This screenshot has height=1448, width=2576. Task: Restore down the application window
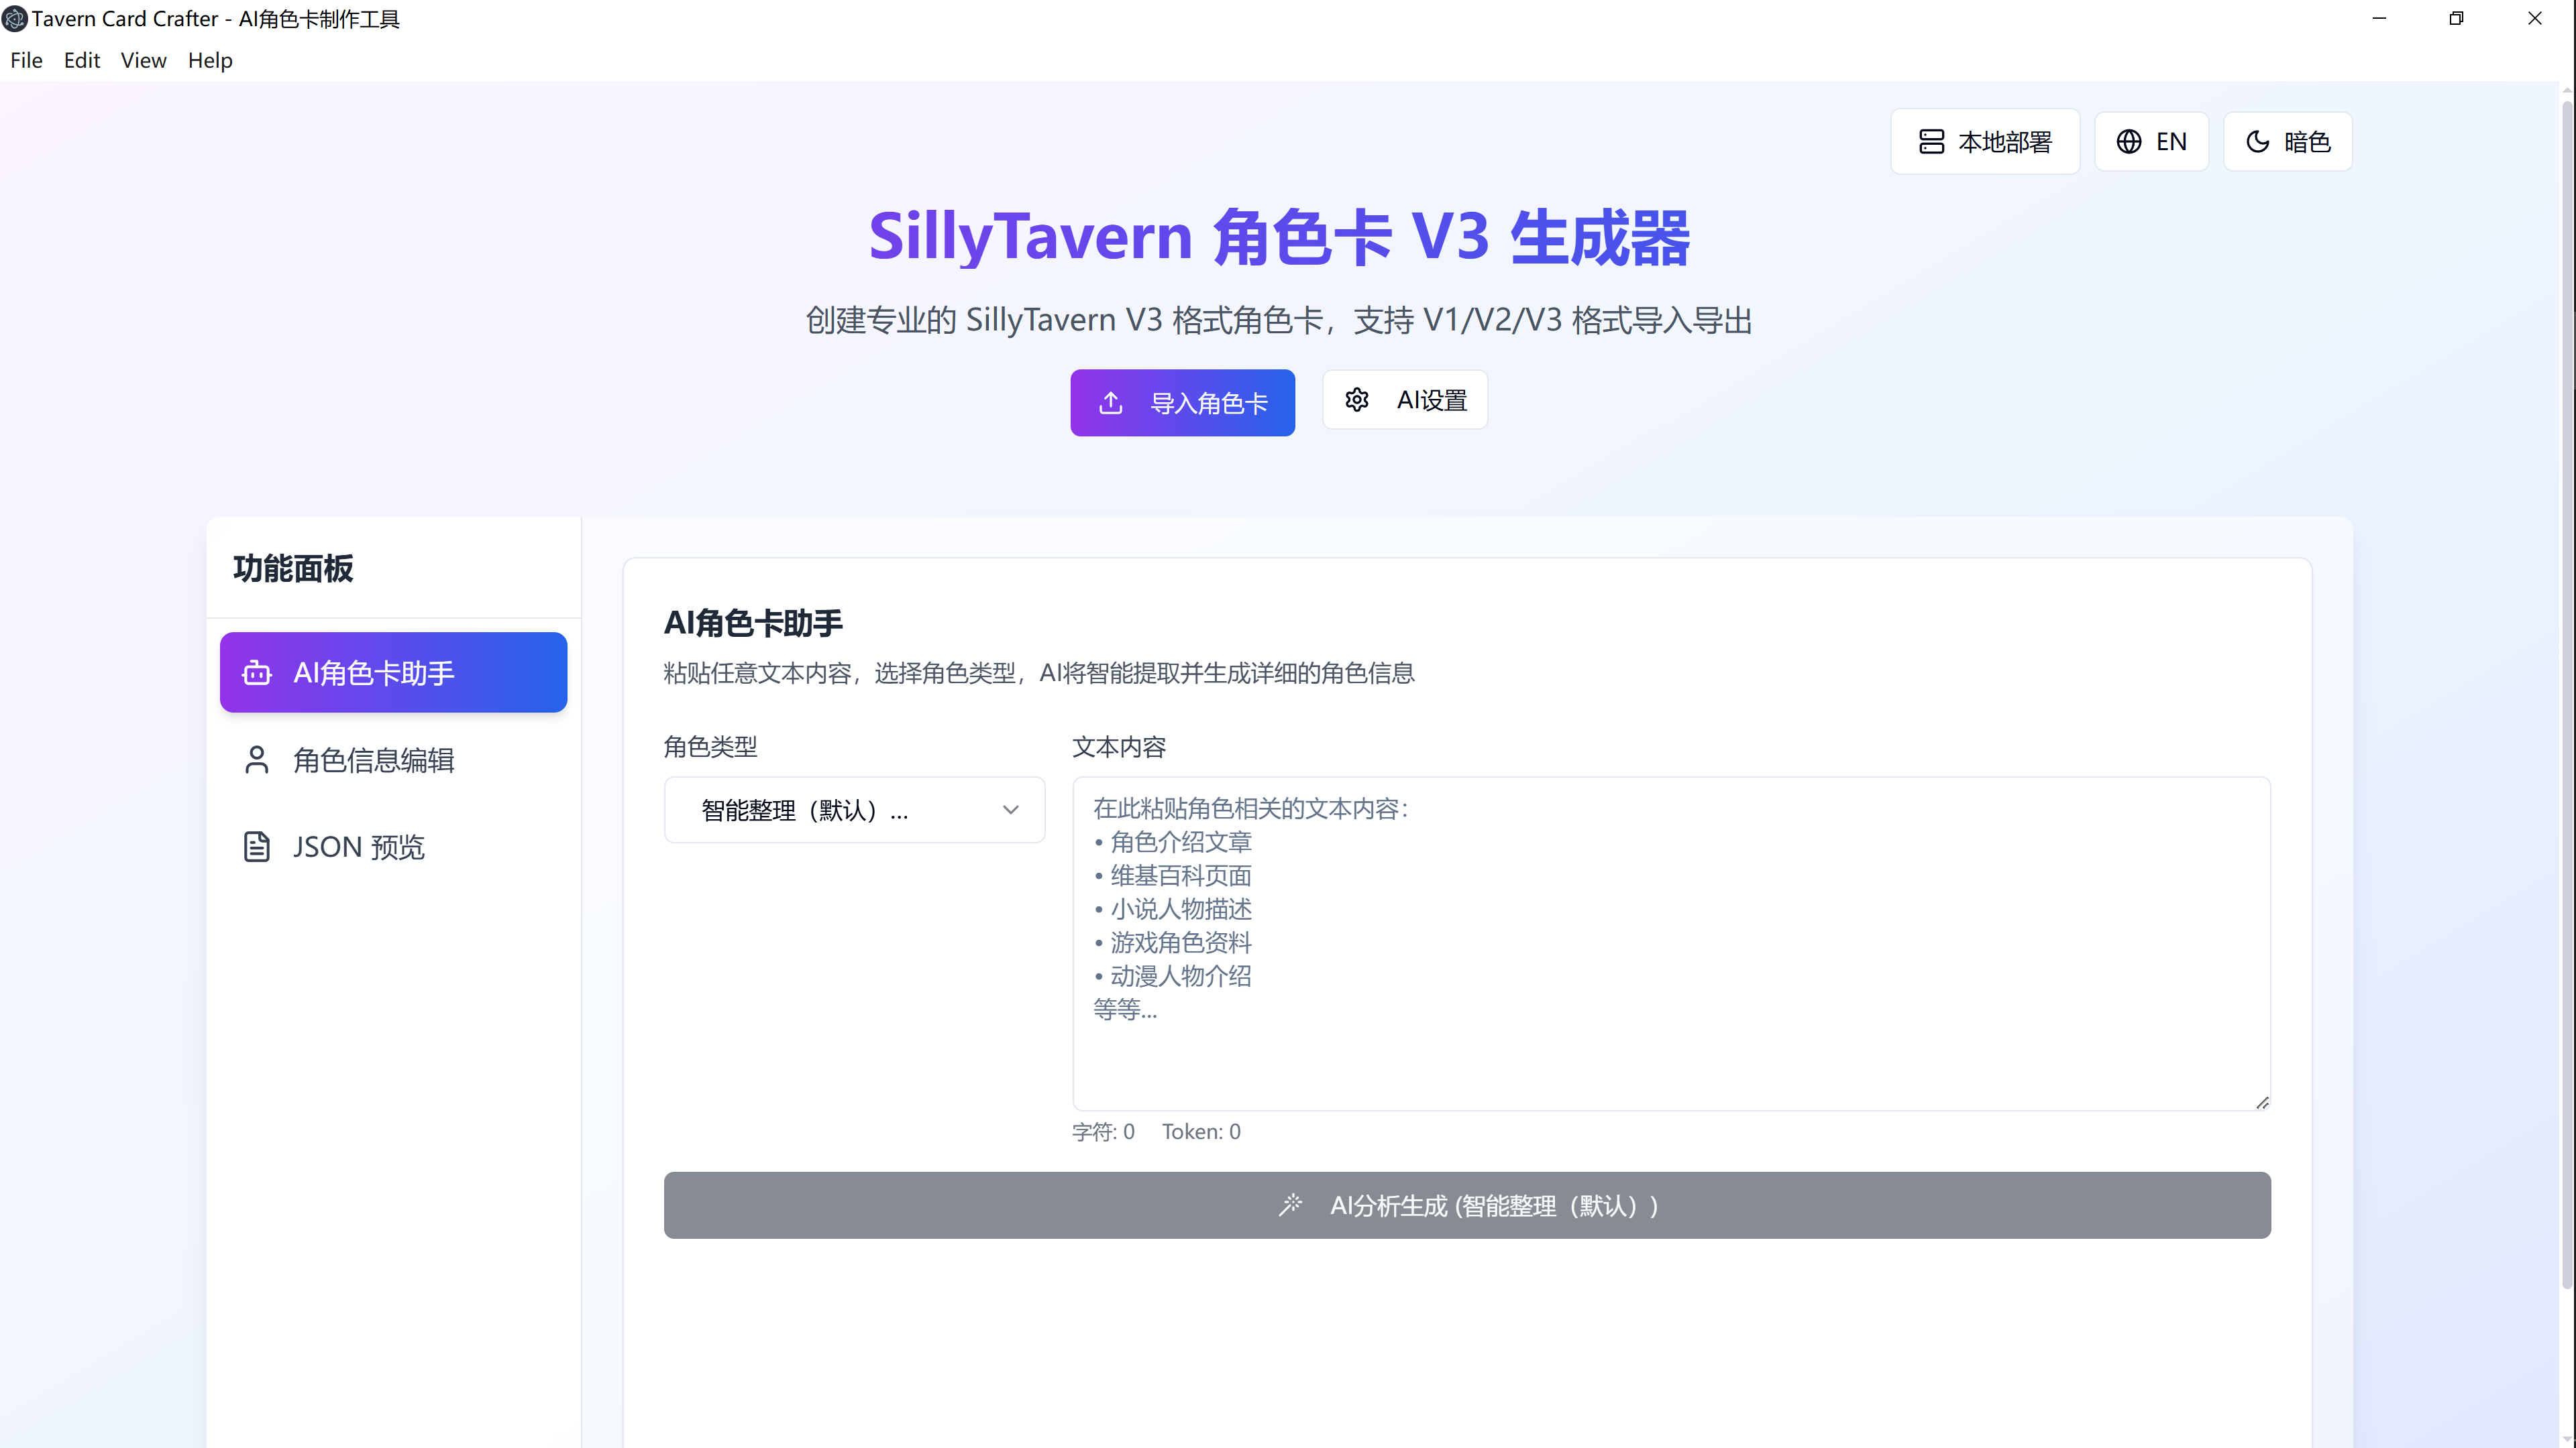[x=2456, y=18]
